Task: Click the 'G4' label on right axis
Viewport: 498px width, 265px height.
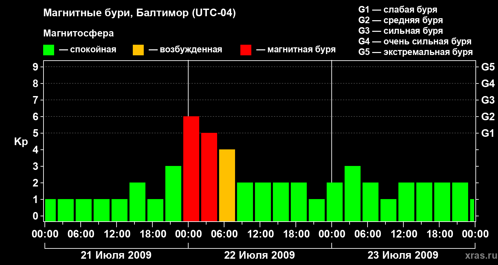Action: (x=488, y=83)
